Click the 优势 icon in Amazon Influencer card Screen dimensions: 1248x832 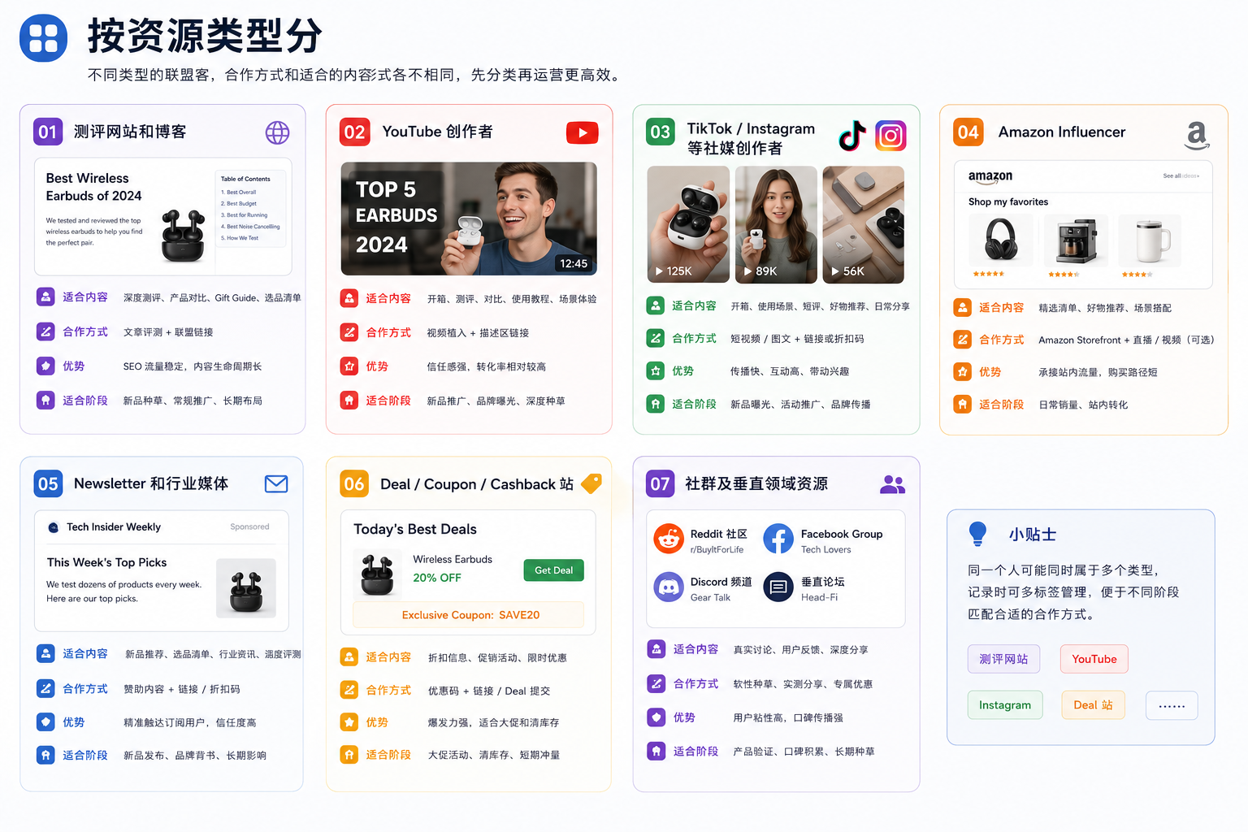(963, 372)
